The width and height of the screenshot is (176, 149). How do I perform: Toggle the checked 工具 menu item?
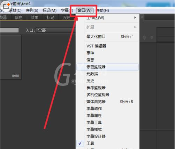[107, 143]
